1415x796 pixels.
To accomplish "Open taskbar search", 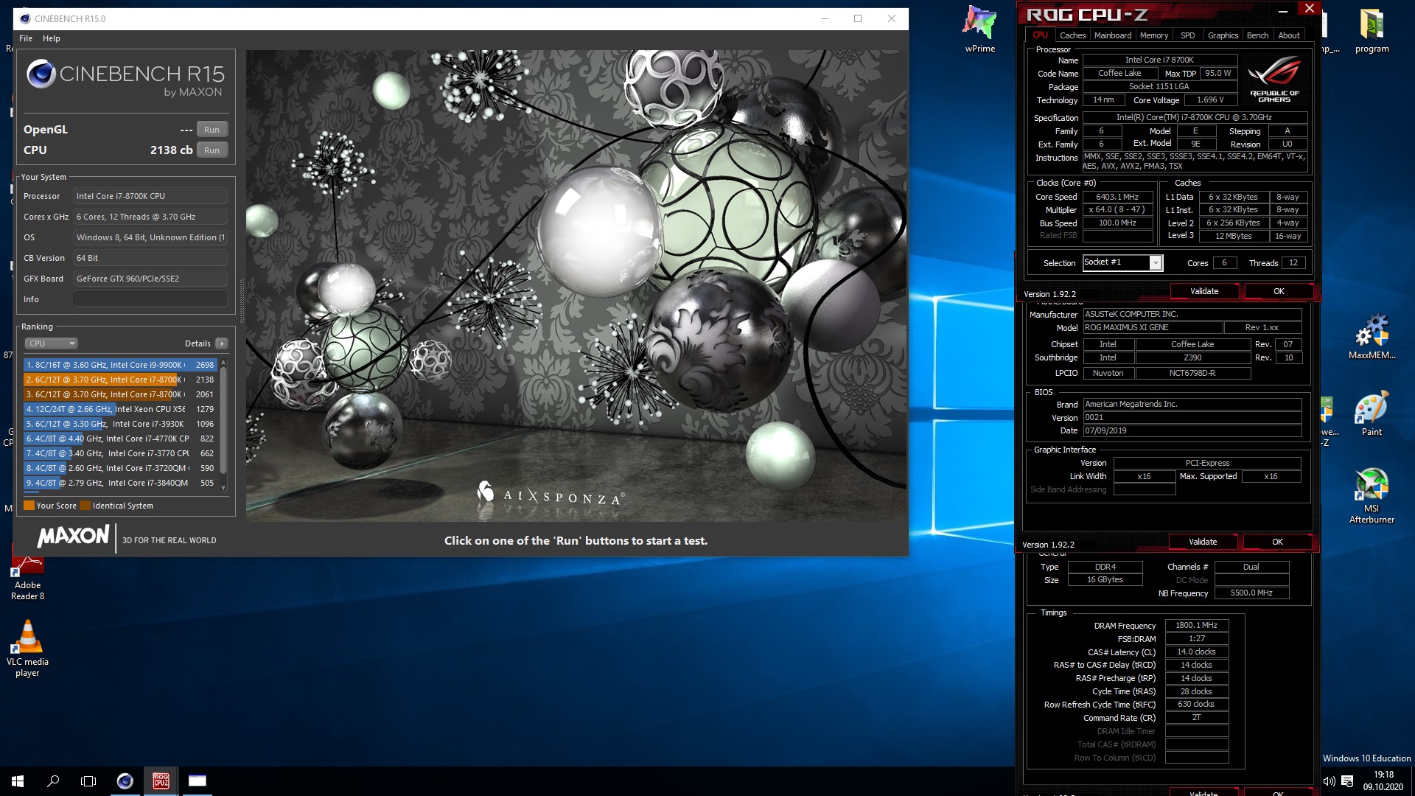I will (53, 781).
